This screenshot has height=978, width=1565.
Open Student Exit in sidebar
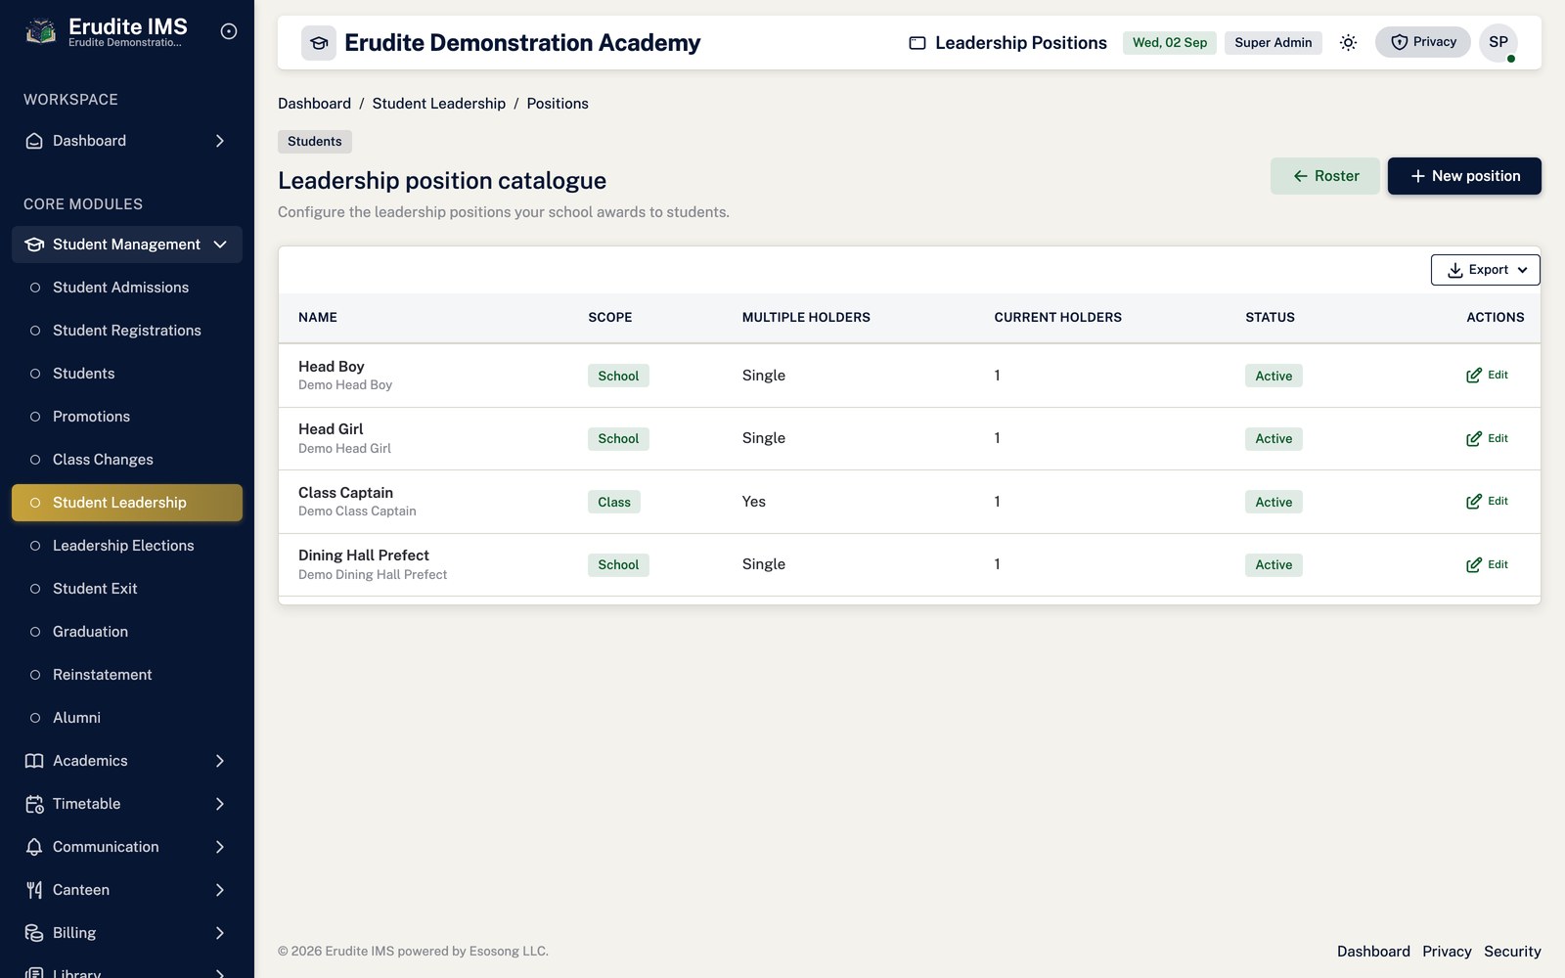coord(127,589)
